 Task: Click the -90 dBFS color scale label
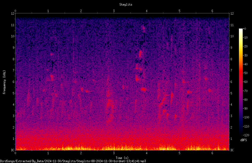pos(245,108)
